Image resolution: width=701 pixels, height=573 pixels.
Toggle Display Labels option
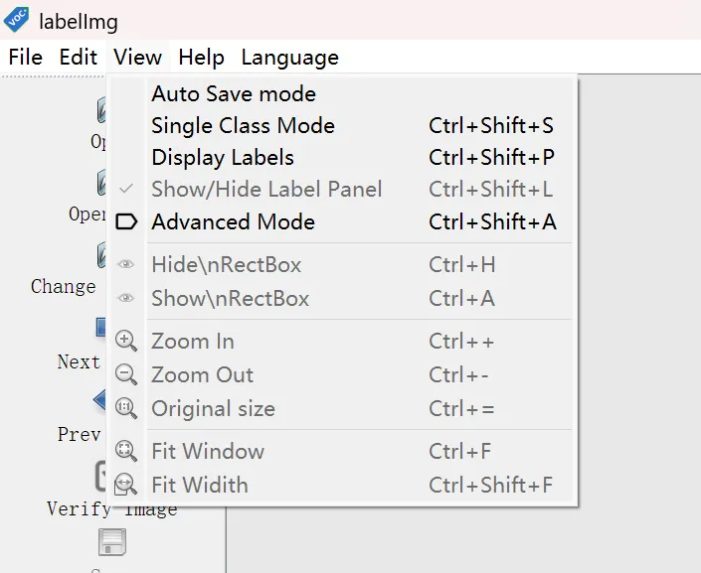(223, 158)
